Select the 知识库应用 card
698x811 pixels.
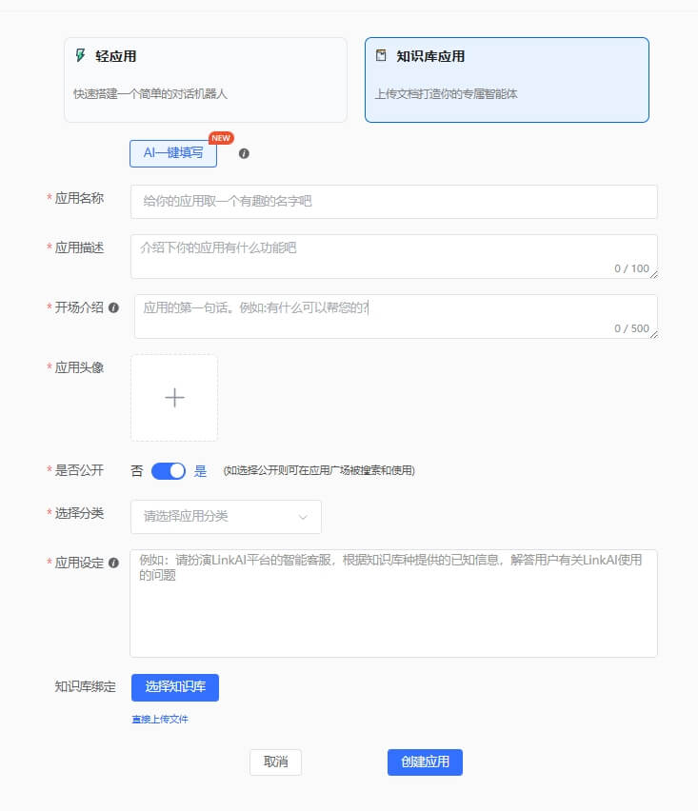(507, 80)
